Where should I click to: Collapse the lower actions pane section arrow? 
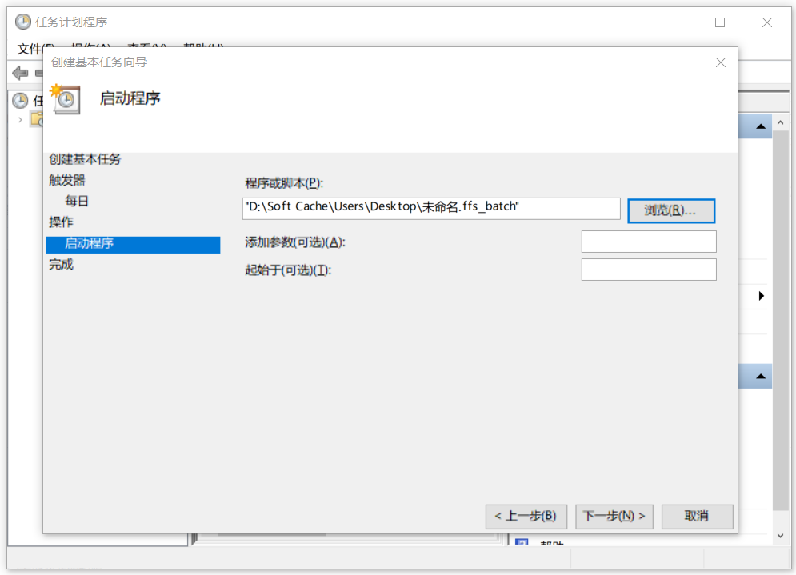coord(761,376)
